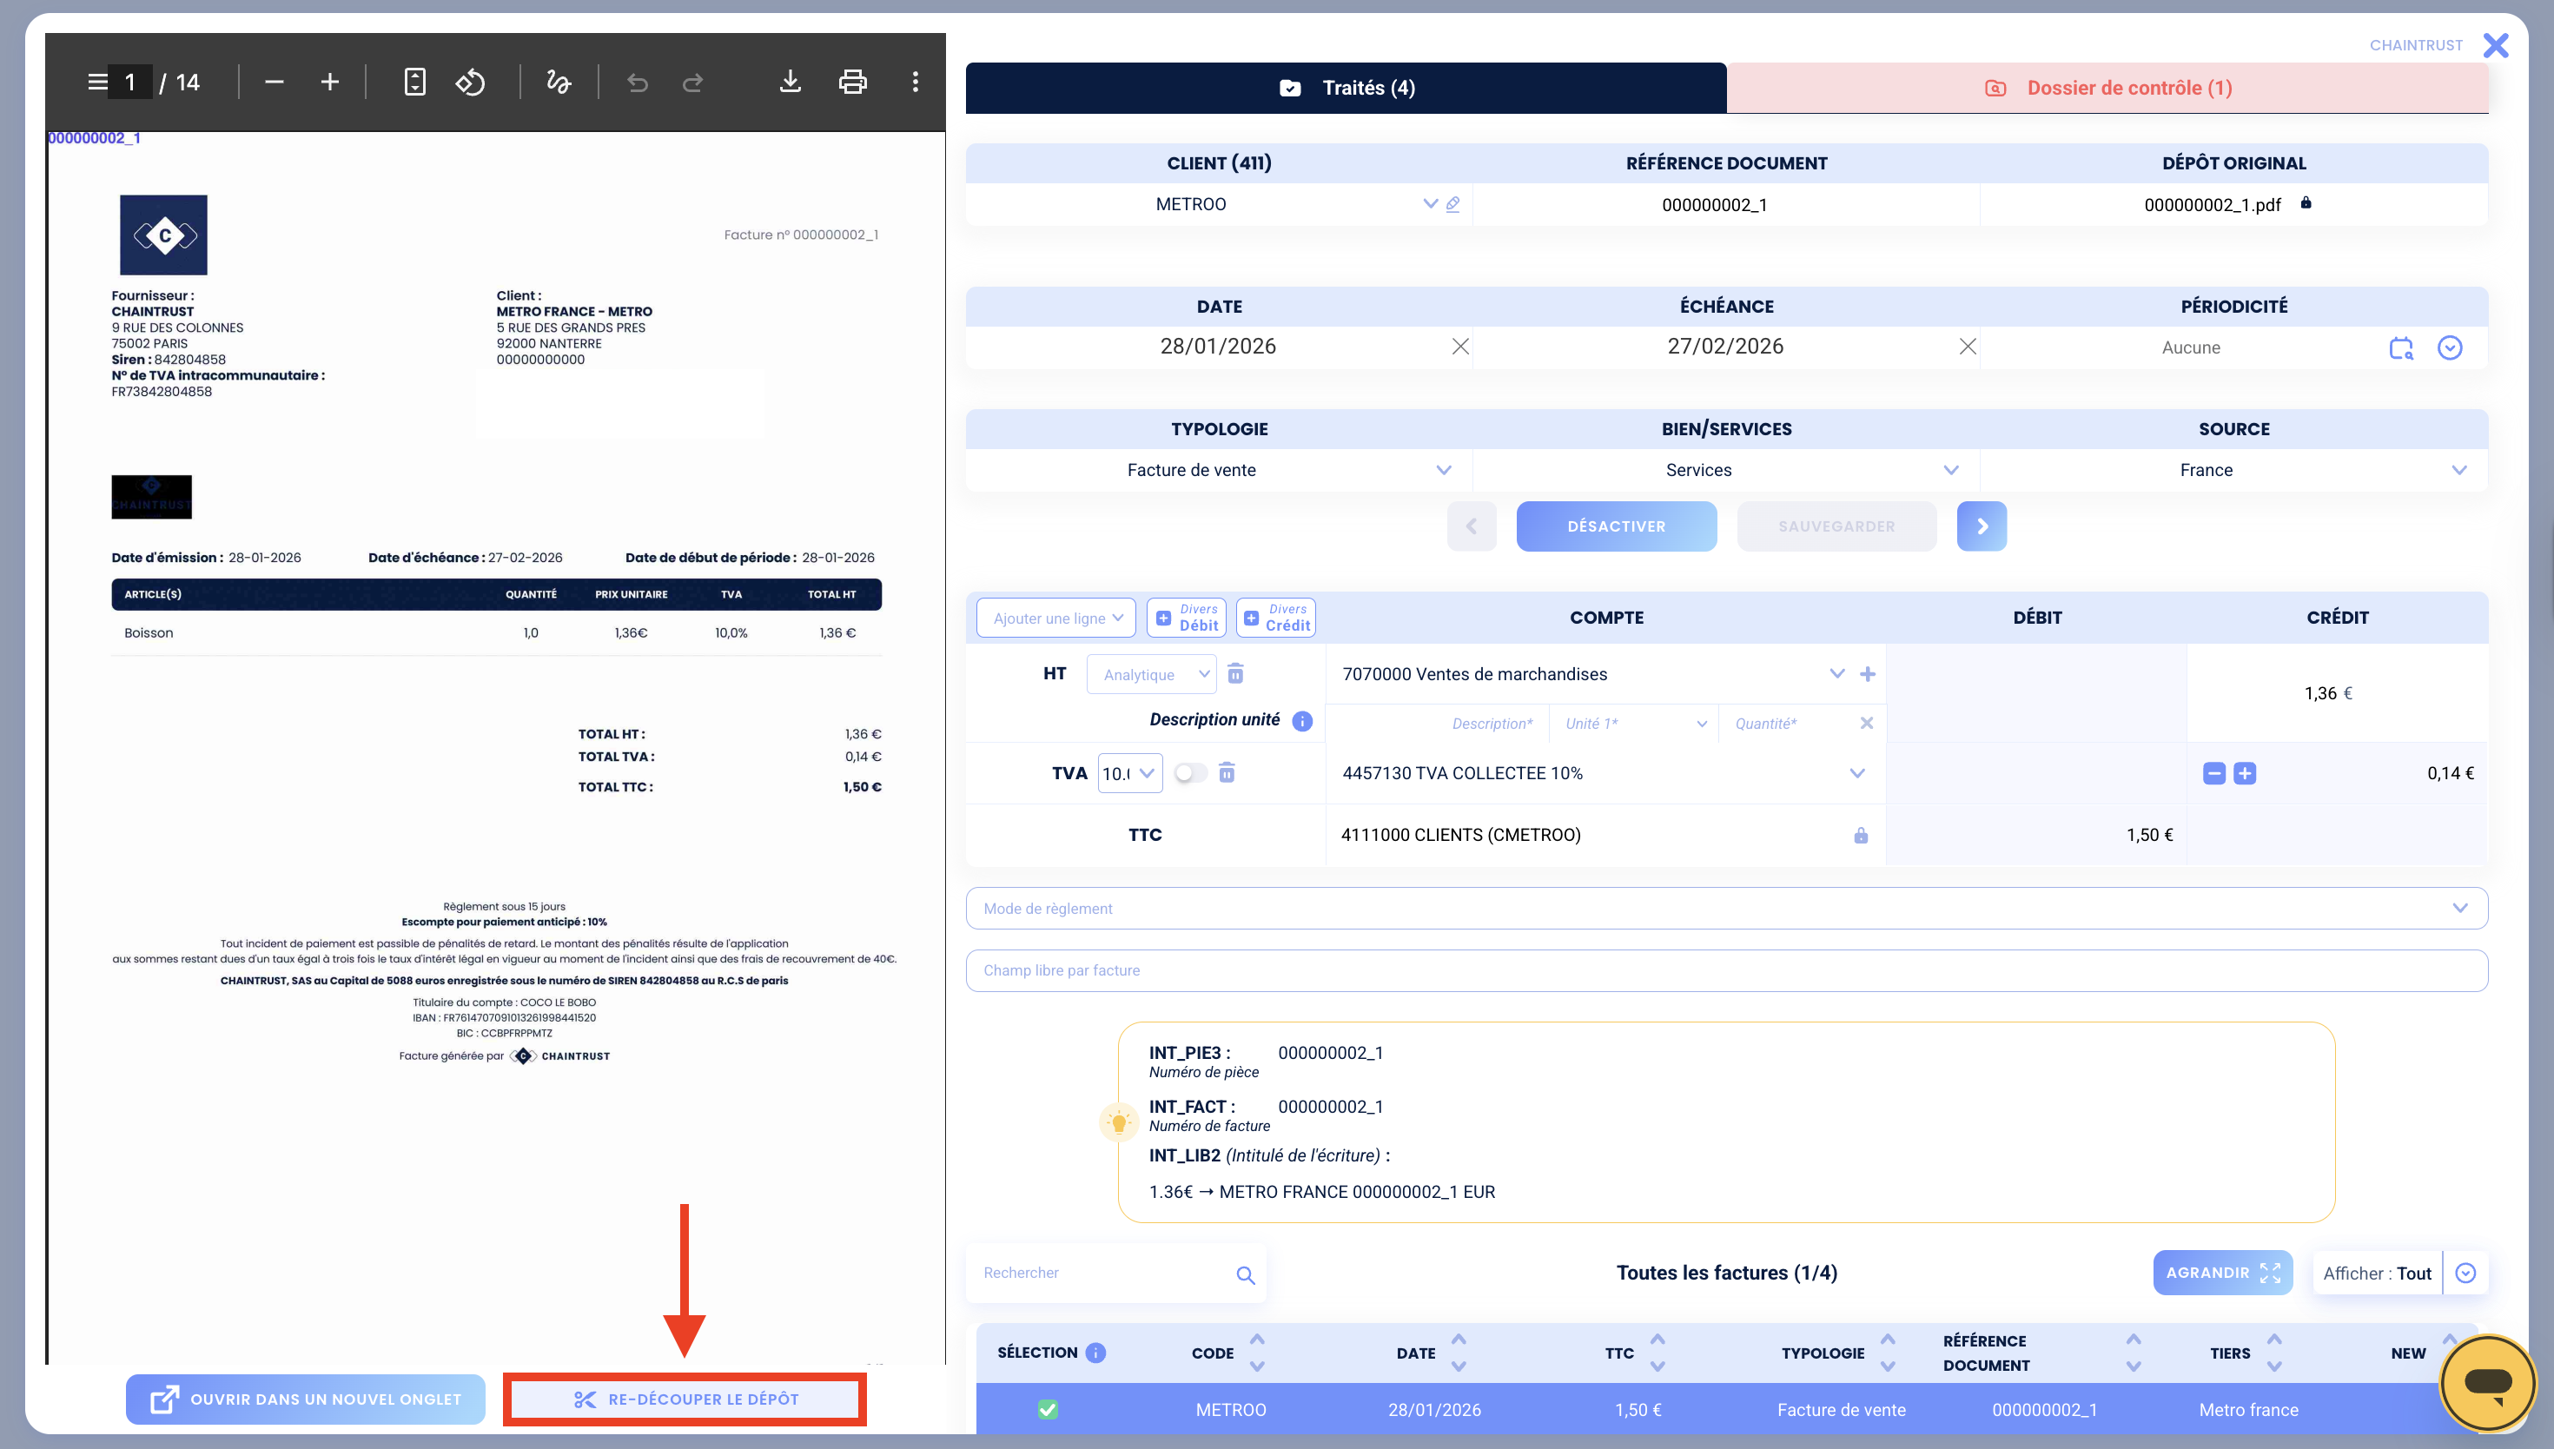The height and width of the screenshot is (1449, 2554).
Task: Fit PDF page to width
Action: point(415,82)
